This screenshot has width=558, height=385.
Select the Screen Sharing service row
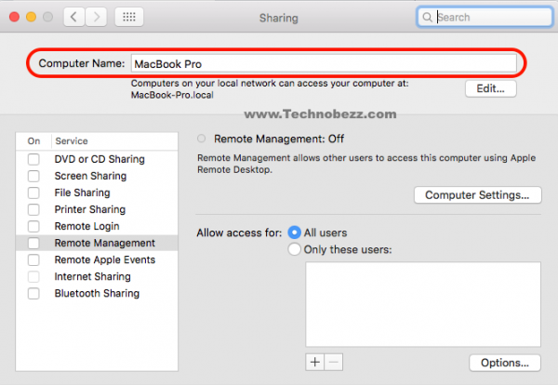tap(97, 176)
